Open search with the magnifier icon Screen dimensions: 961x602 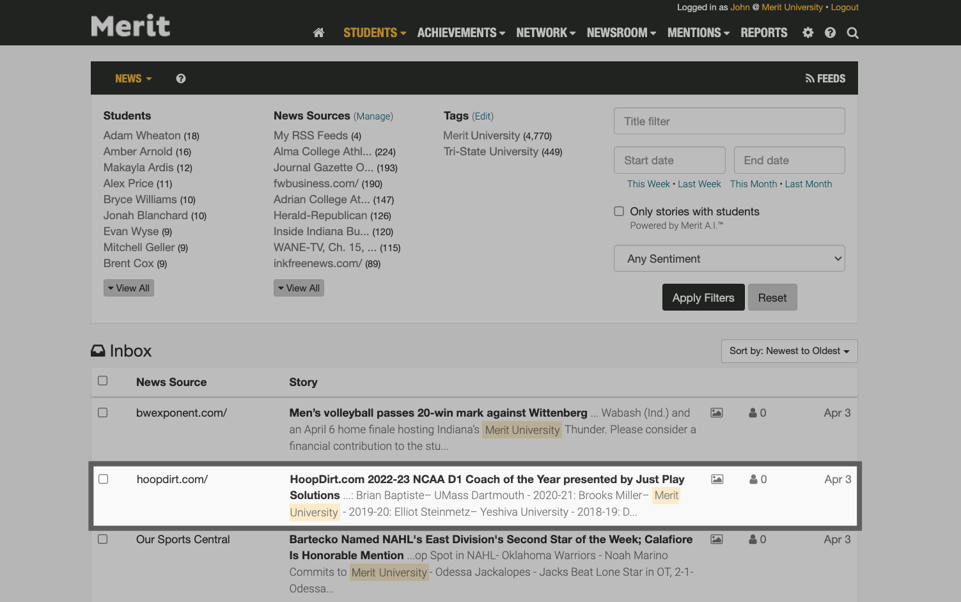pos(852,33)
